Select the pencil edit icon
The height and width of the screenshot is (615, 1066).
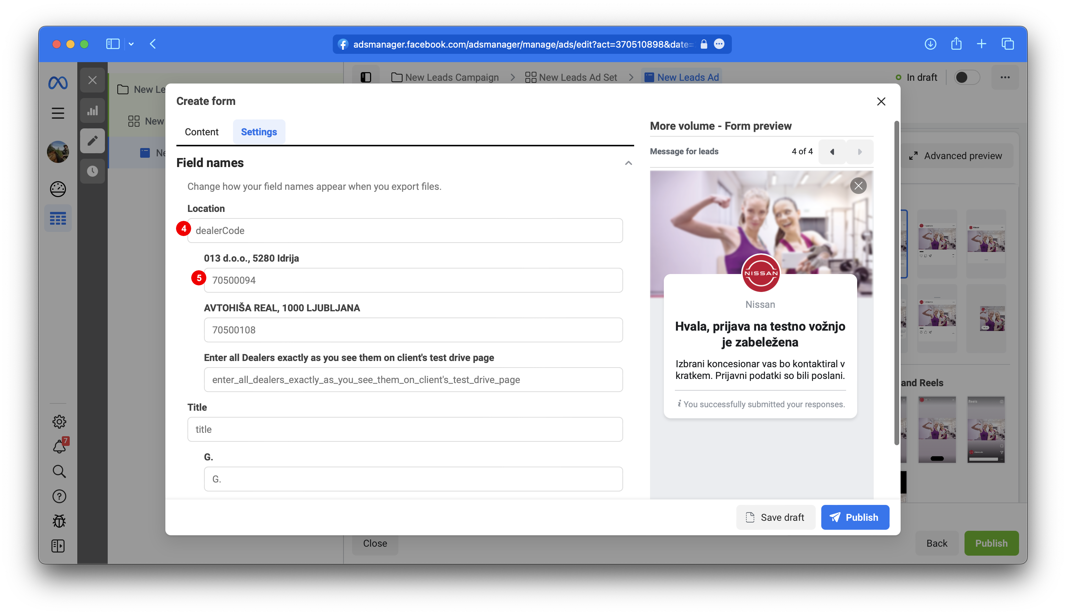[93, 141]
